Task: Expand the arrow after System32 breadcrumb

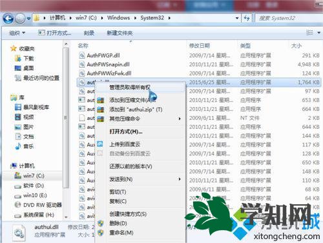Action: coord(169,18)
